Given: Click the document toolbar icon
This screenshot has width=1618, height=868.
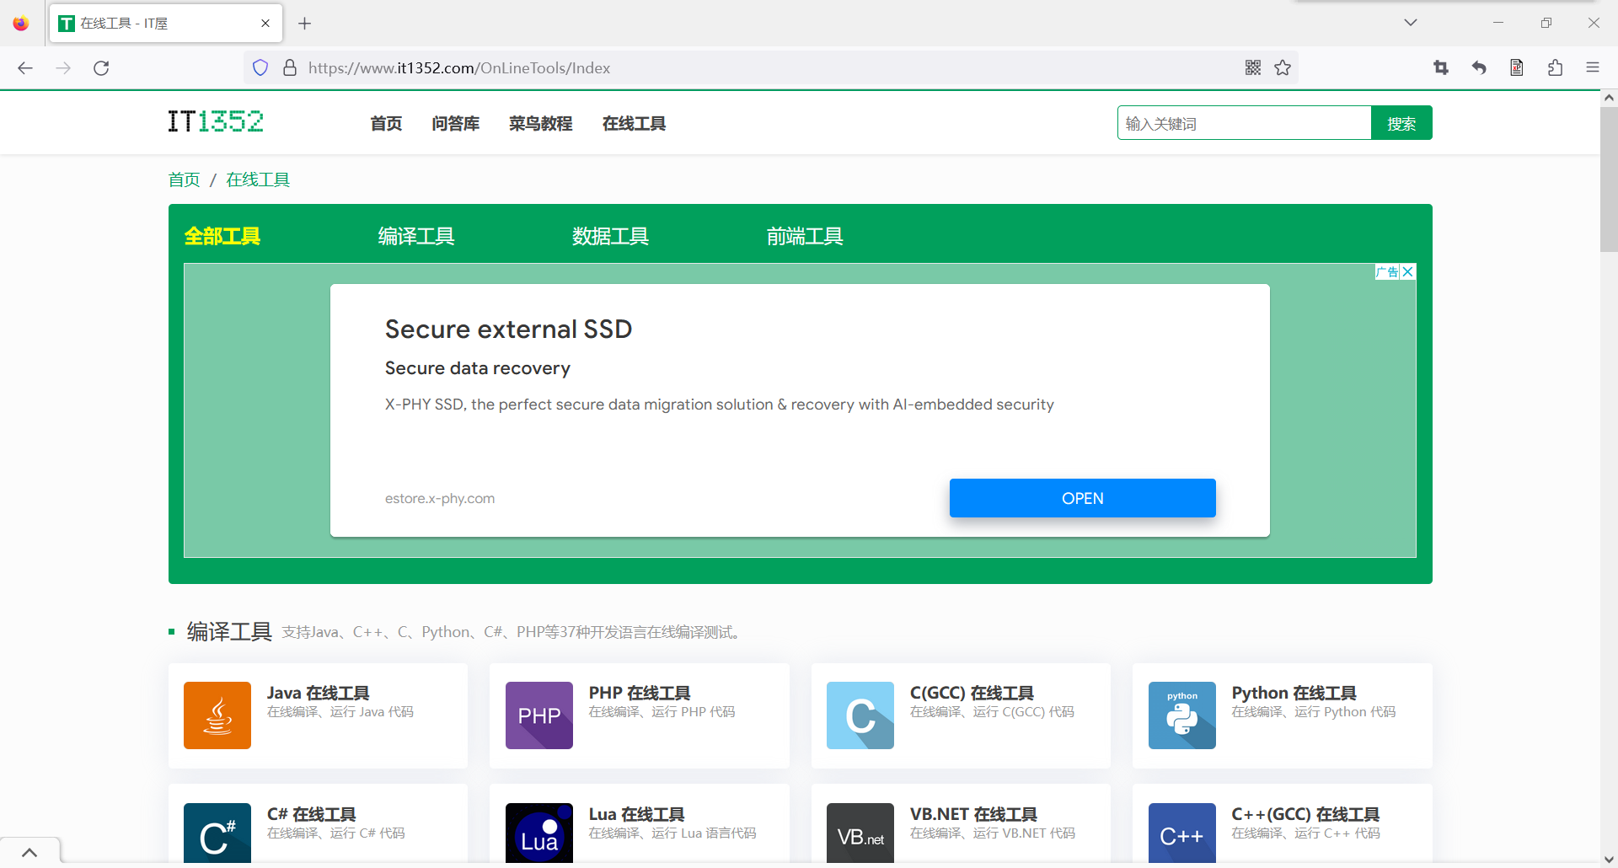Looking at the screenshot, I should coord(1517,67).
